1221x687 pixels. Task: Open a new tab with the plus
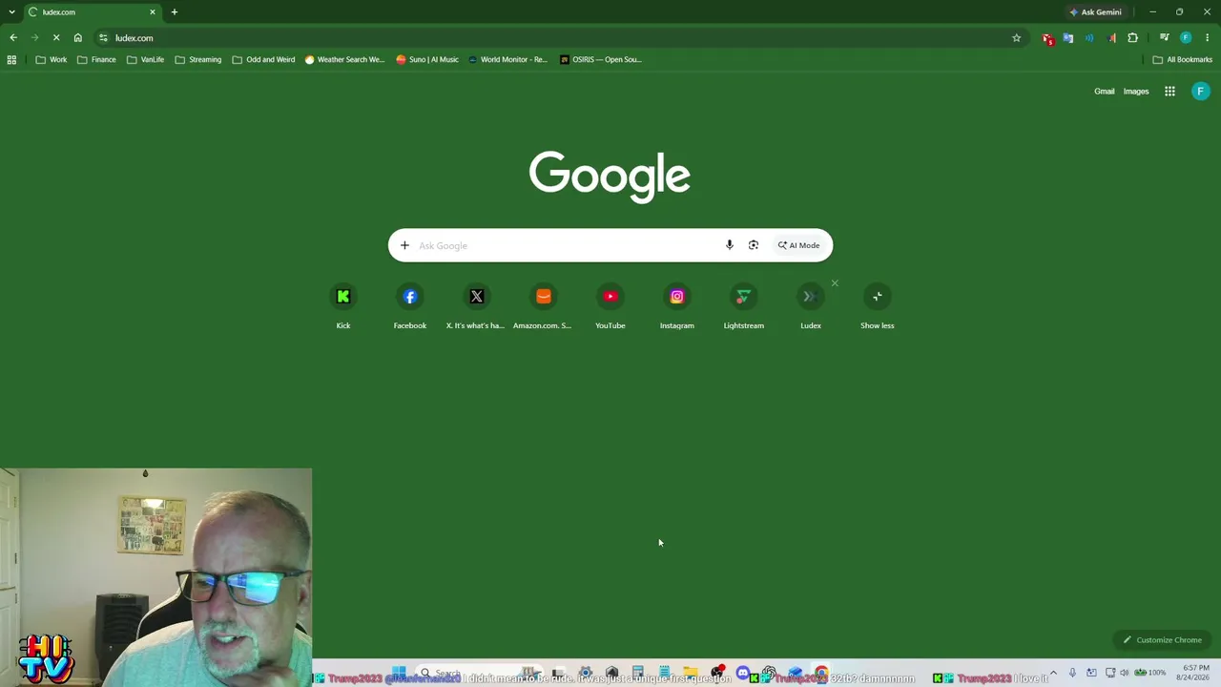175,12
